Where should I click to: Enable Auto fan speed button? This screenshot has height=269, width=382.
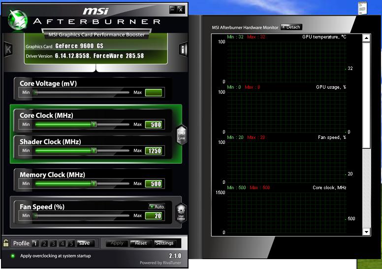click(157, 206)
